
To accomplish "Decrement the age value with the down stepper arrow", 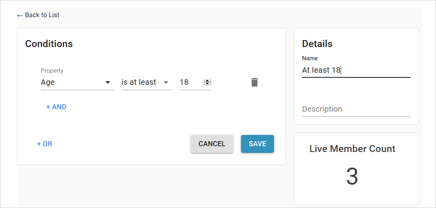I will [x=207, y=84].
